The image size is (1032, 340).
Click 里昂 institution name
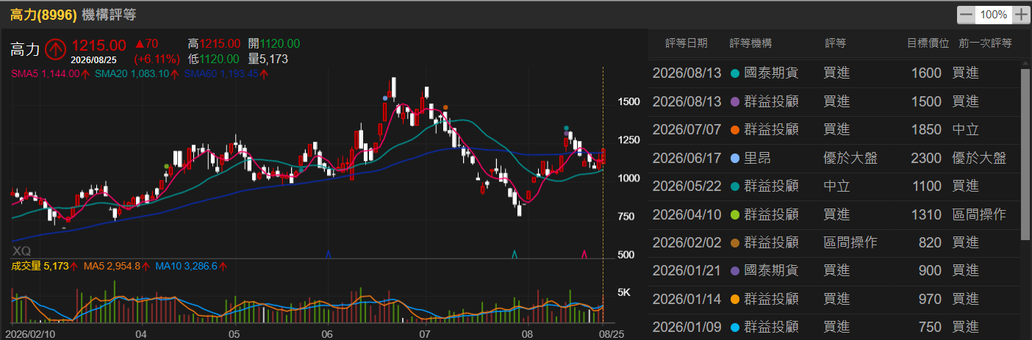[756, 158]
